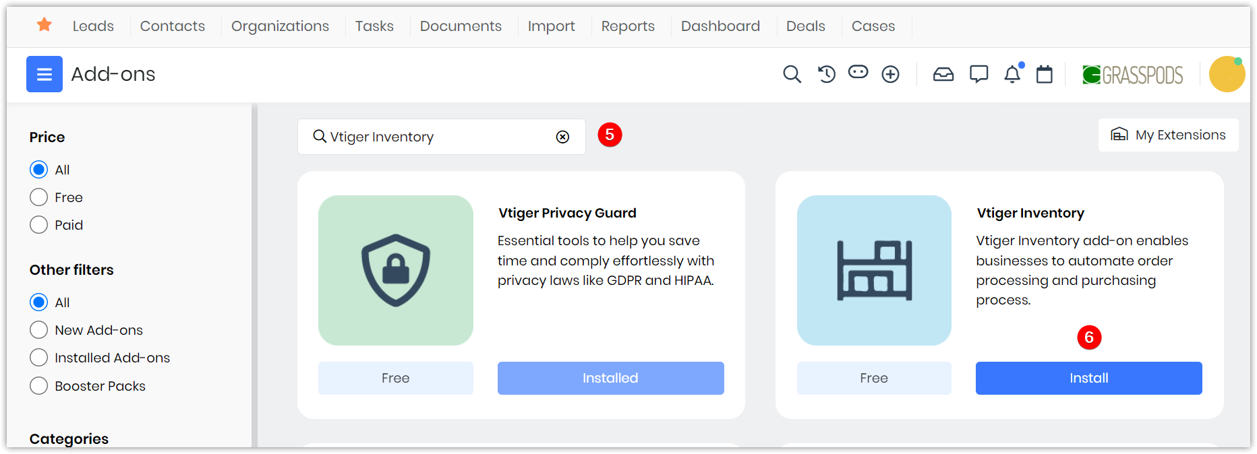Go to Reports
Image resolution: width=1257 pixels, height=454 pixels.
point(628,26)
